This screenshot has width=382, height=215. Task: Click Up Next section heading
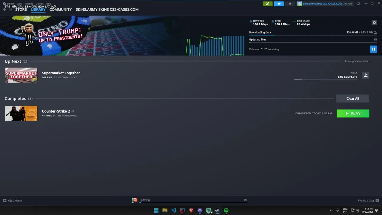(x=13, y=61)
